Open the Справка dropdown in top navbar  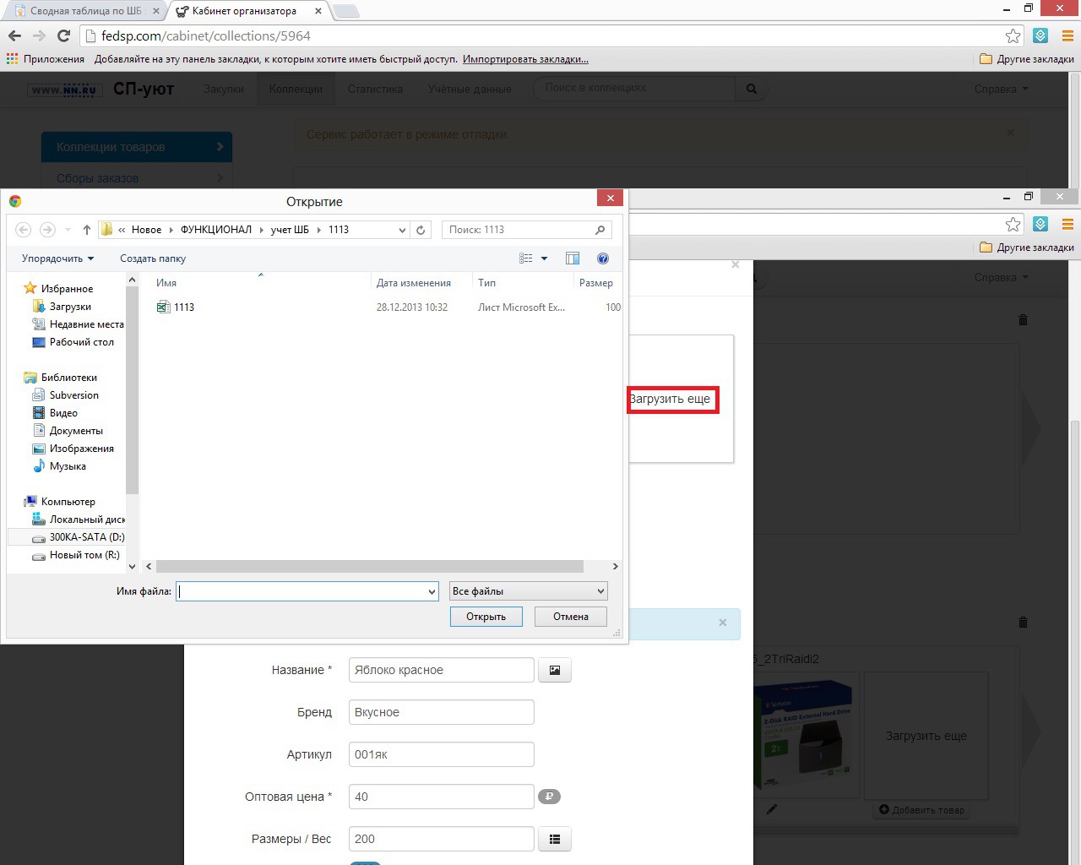[1001, 89]
